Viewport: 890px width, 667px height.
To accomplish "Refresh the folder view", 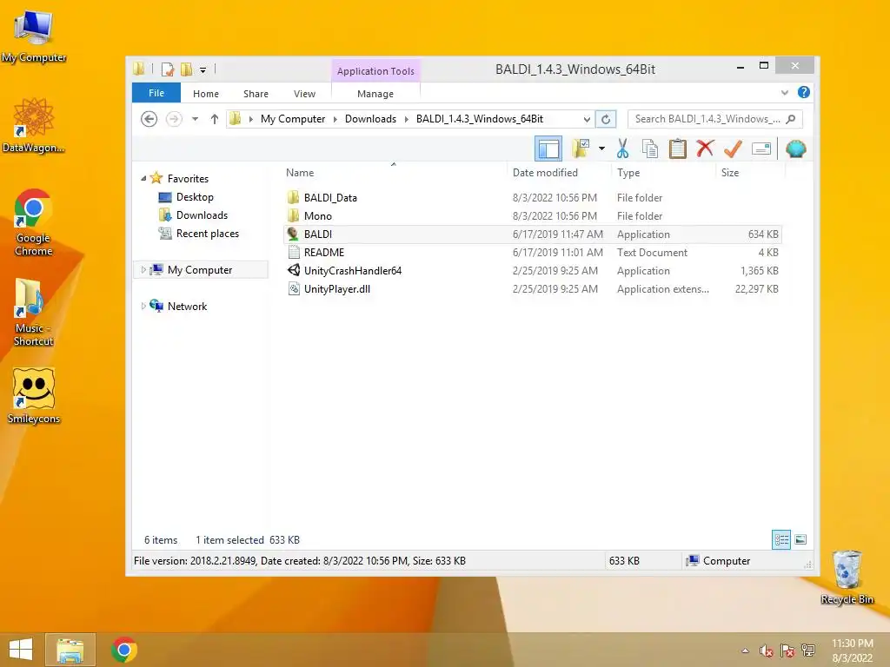I will click(606, 119).
